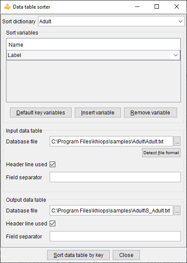The height and width of the screenshot is (263, 187).
Task: Minimize the Data table sorter window
Action: click(137, 7)
